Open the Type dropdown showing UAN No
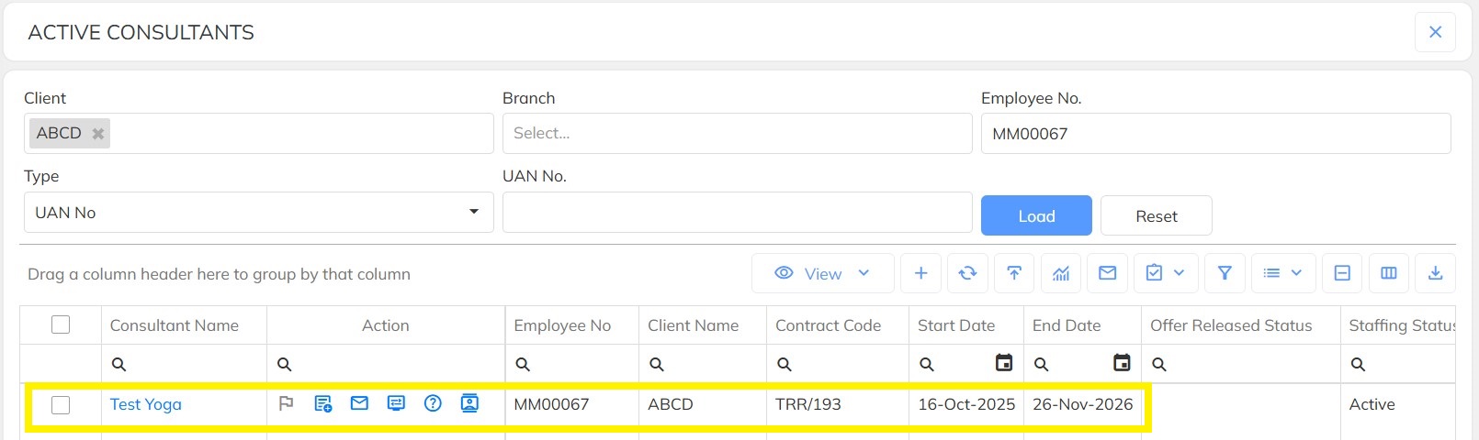 [x=258, y=213]
